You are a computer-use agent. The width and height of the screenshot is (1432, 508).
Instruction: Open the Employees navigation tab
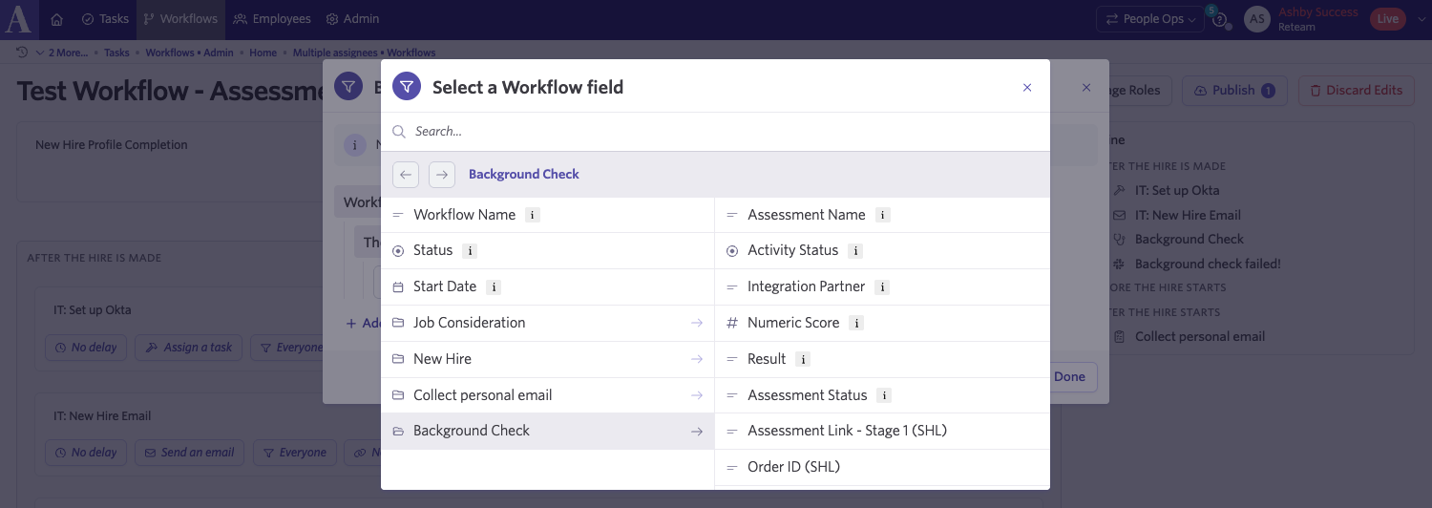pyautogui.click(x=273, y=19)
